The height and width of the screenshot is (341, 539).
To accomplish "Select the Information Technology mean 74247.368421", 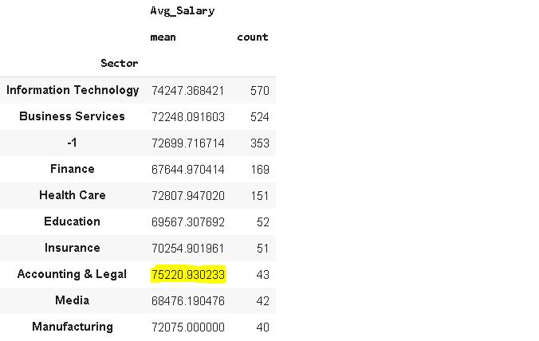I will tap(188, 91).
